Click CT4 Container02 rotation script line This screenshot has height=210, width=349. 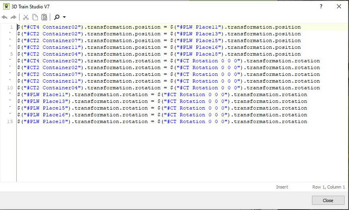168,61
